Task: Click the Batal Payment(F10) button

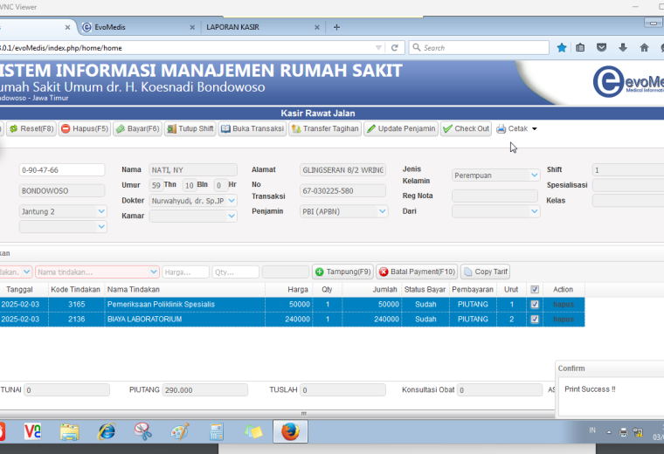Action: click(x=417, y=272)
